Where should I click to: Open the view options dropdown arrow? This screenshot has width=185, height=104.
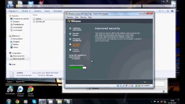(x=163, y=11)
